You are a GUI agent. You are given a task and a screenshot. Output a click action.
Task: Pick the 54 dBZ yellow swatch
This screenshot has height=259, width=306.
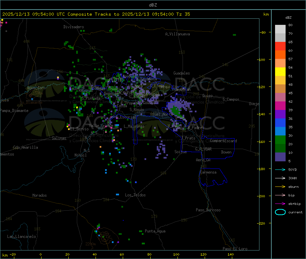(x=280, y=71)
